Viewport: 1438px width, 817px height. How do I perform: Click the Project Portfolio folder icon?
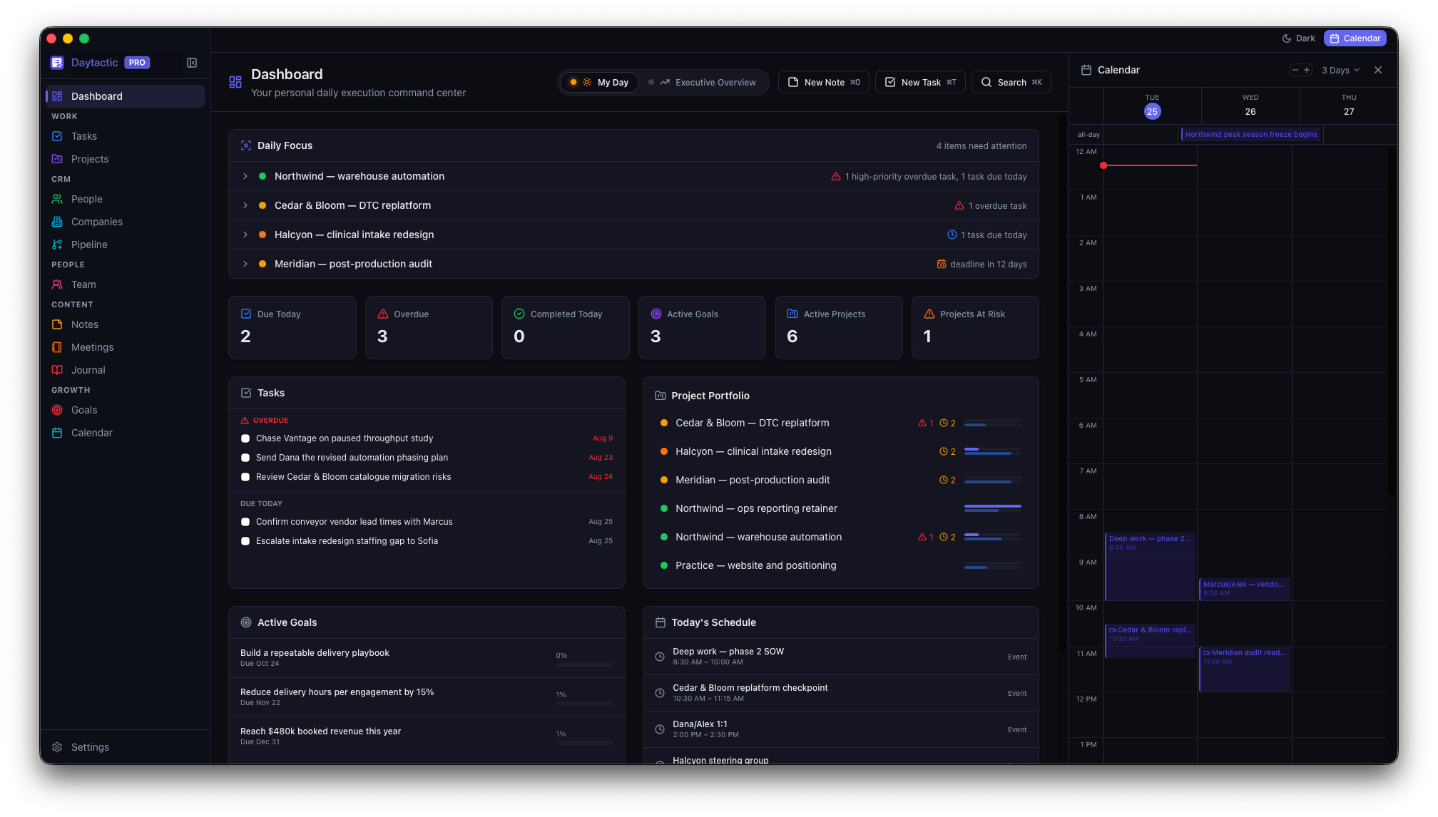[661, 396]
